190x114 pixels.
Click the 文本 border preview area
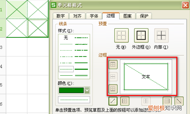point(146,77)
